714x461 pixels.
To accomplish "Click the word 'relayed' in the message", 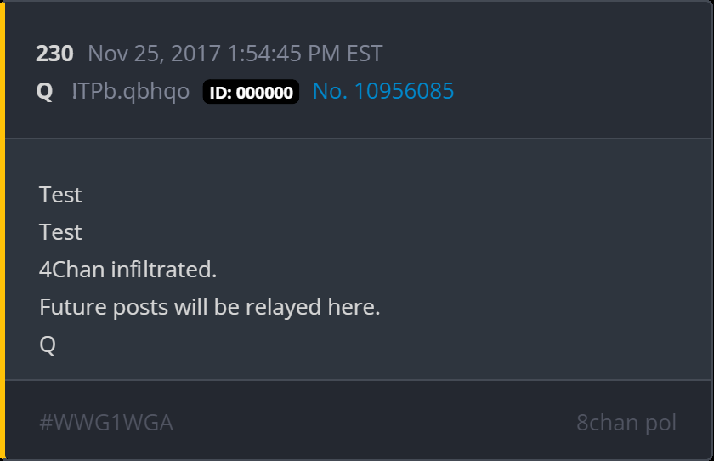I will pos(284,308).
